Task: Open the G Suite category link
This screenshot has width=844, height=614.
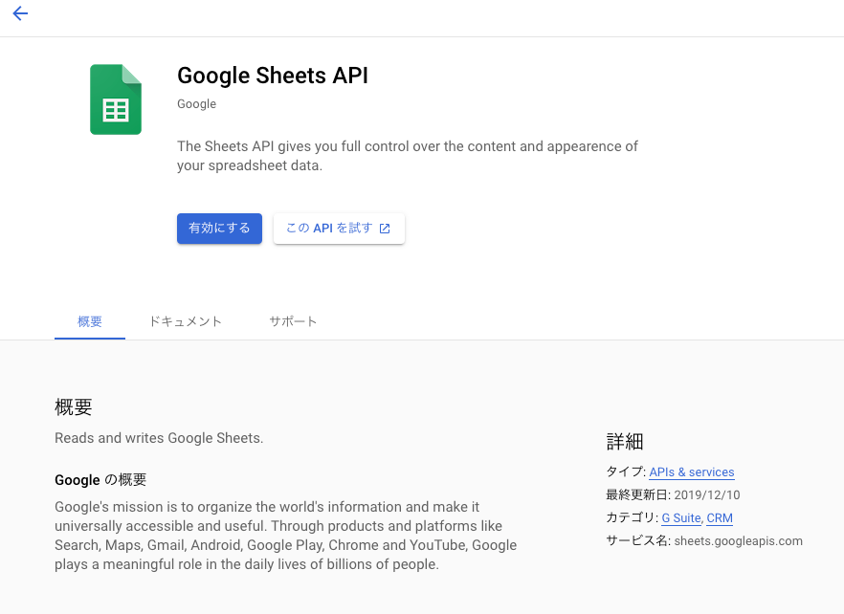Action: tap(681, 517)
